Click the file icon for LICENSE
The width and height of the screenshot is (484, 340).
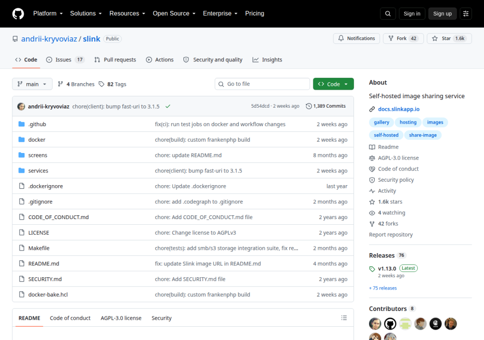coord(22,232)
